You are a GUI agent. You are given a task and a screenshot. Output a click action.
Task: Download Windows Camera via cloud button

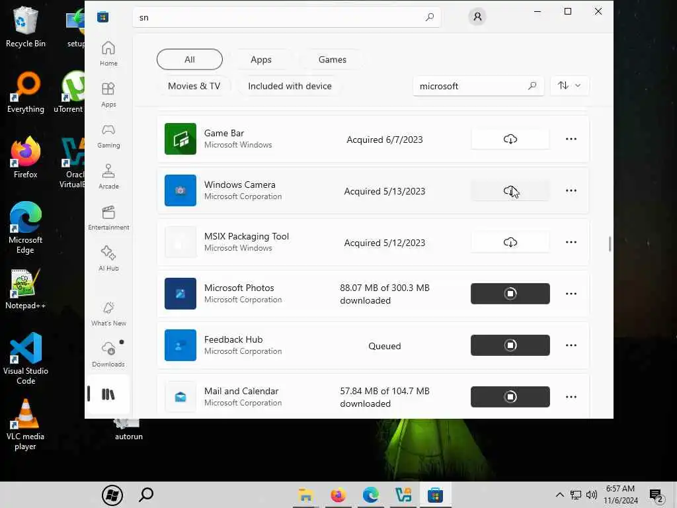point(510,190)
